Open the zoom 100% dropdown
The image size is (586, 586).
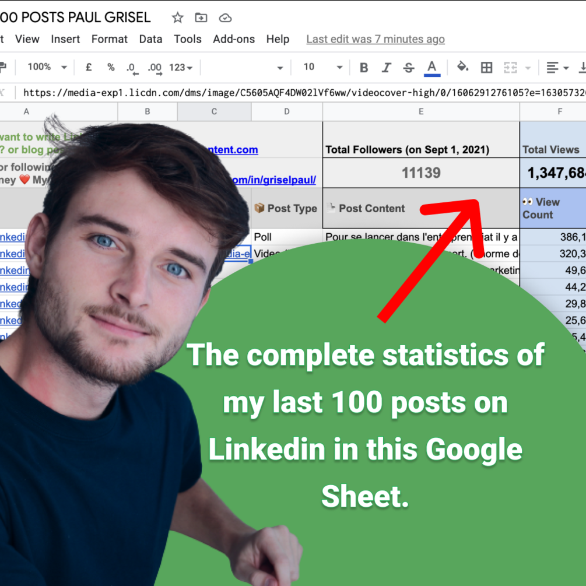click(47, 67)
